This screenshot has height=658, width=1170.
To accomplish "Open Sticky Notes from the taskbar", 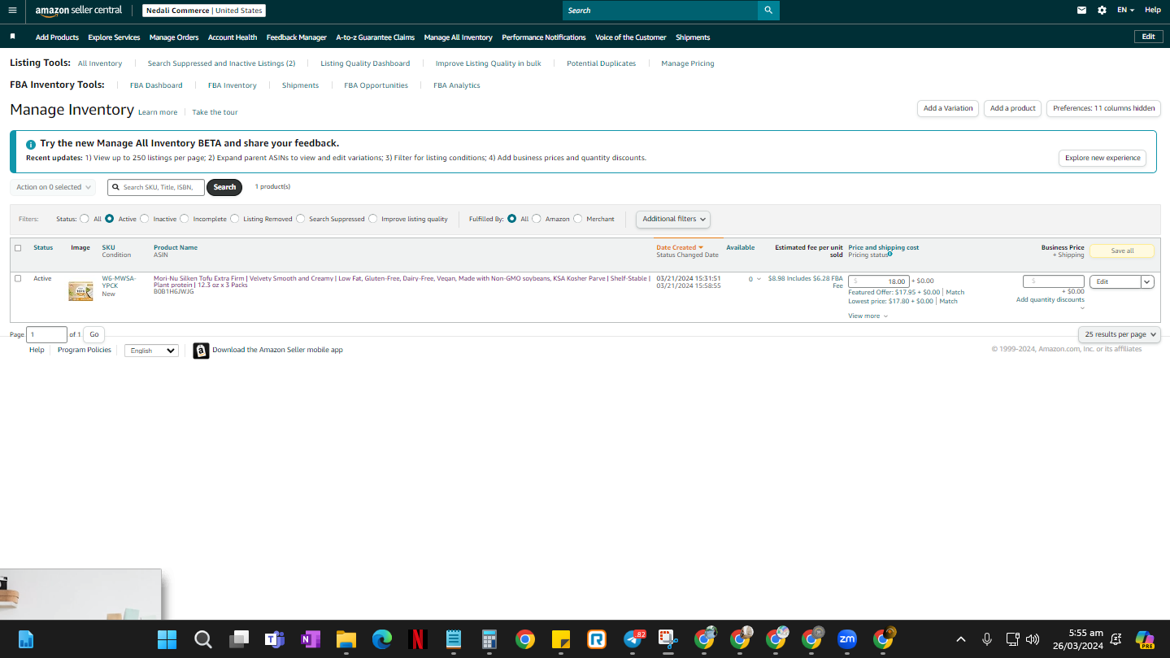I will 561,639.
